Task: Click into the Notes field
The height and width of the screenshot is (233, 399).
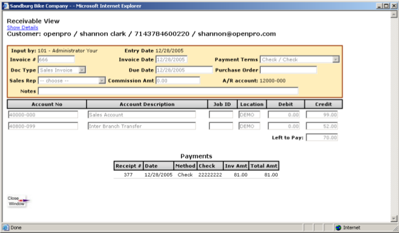Action: [168, 91]
